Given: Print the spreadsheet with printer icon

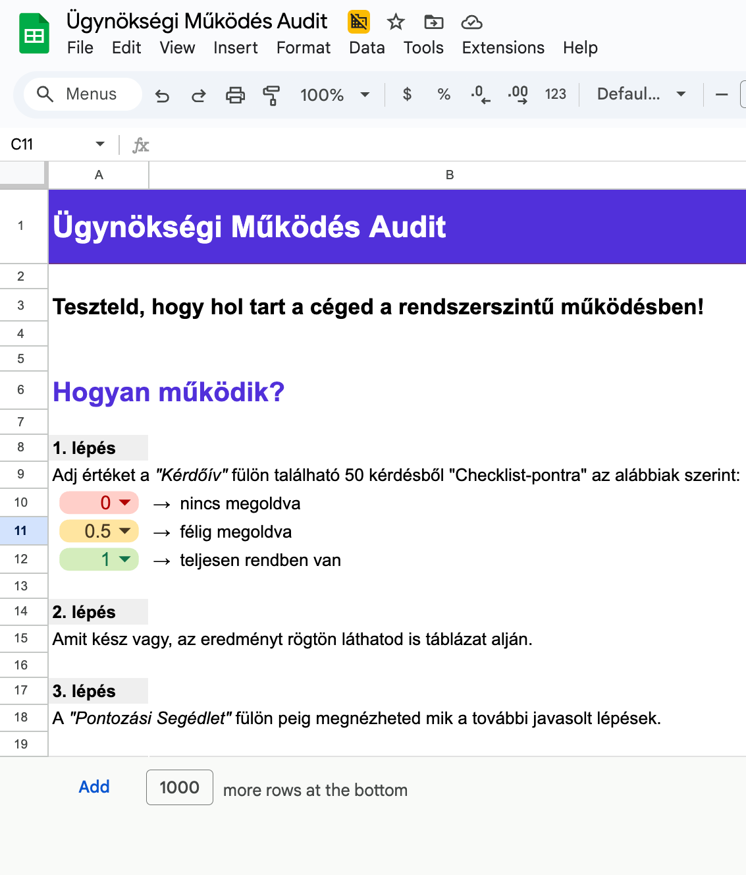Looking at the screenshot, I should click(x=235, y=96).
